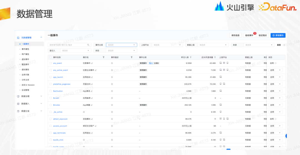
Task: Click display name add icon in _be_active row
Action: [84, 112]
